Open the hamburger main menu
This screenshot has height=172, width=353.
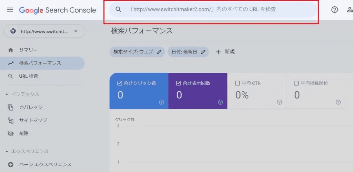[10, 10]
